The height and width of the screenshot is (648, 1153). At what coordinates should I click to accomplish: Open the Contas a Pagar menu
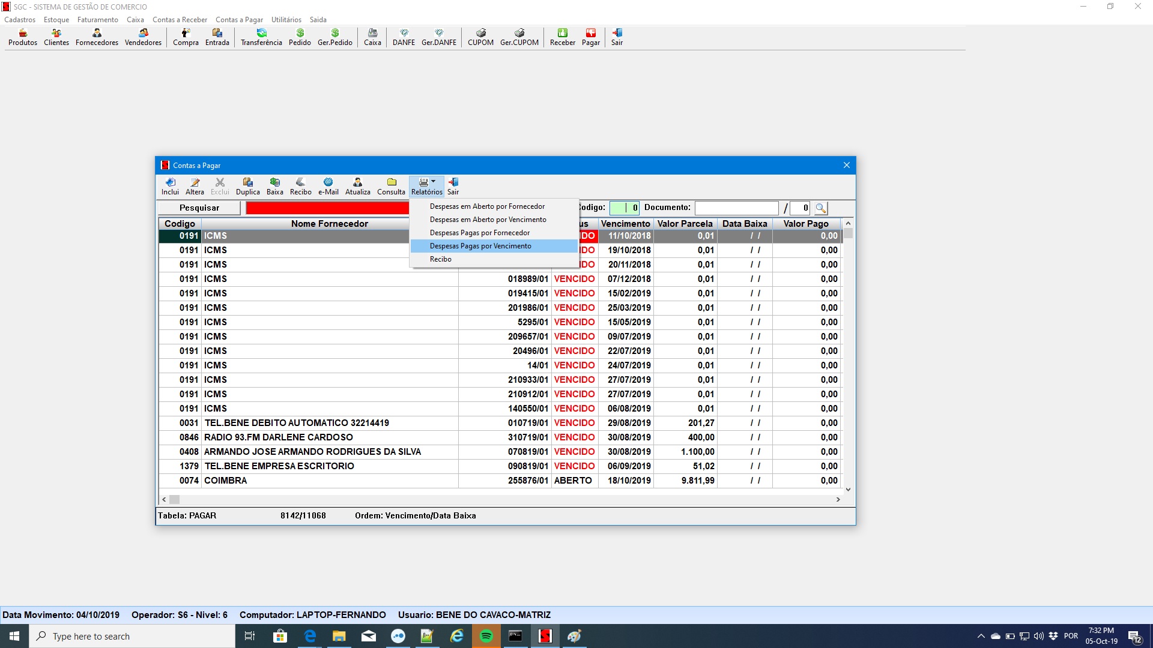point(239,20)
